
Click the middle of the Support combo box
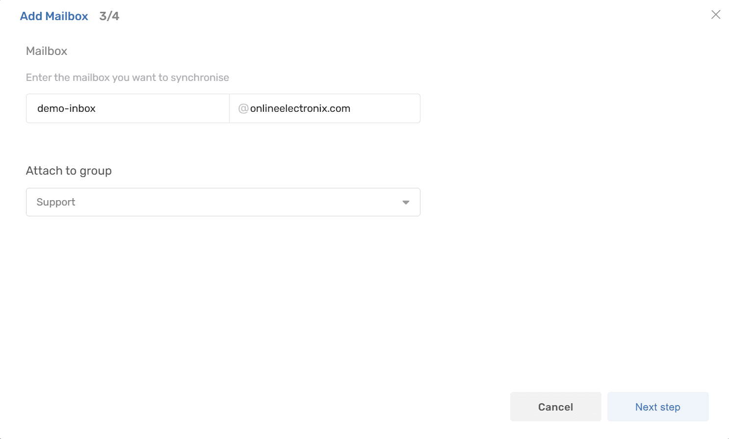pos(223,202)
